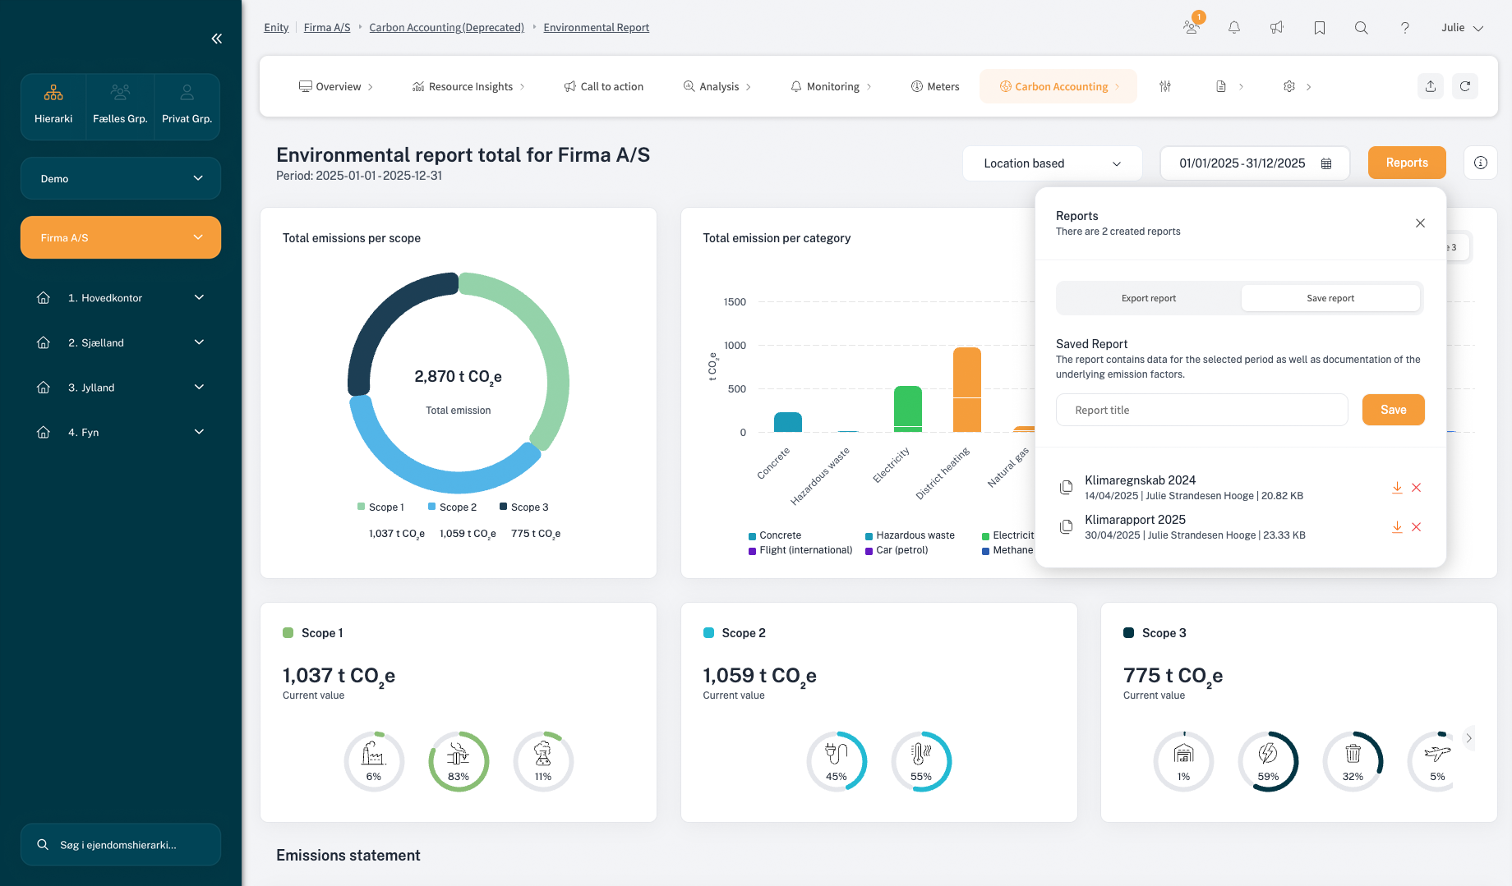This screenshot has height=886, width=1512.
Task: Open the Demo dropdown
Action: tap(121, 178)
